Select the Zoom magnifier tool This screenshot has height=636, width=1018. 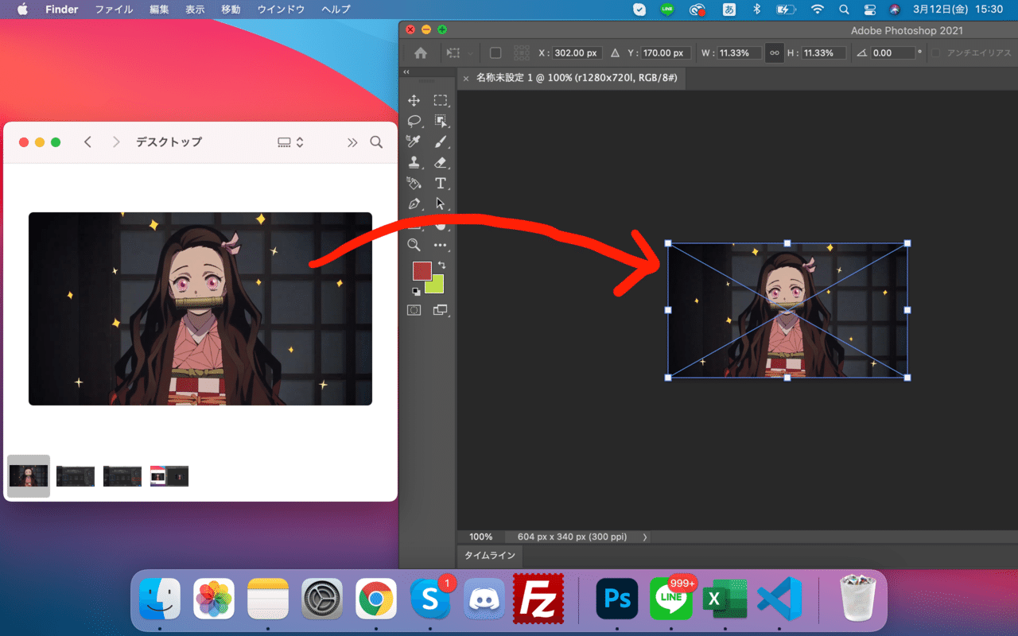point(414,245)
